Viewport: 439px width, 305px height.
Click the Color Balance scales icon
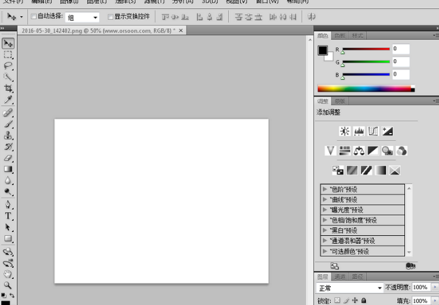pyautogui.click(x=359, y=151)
